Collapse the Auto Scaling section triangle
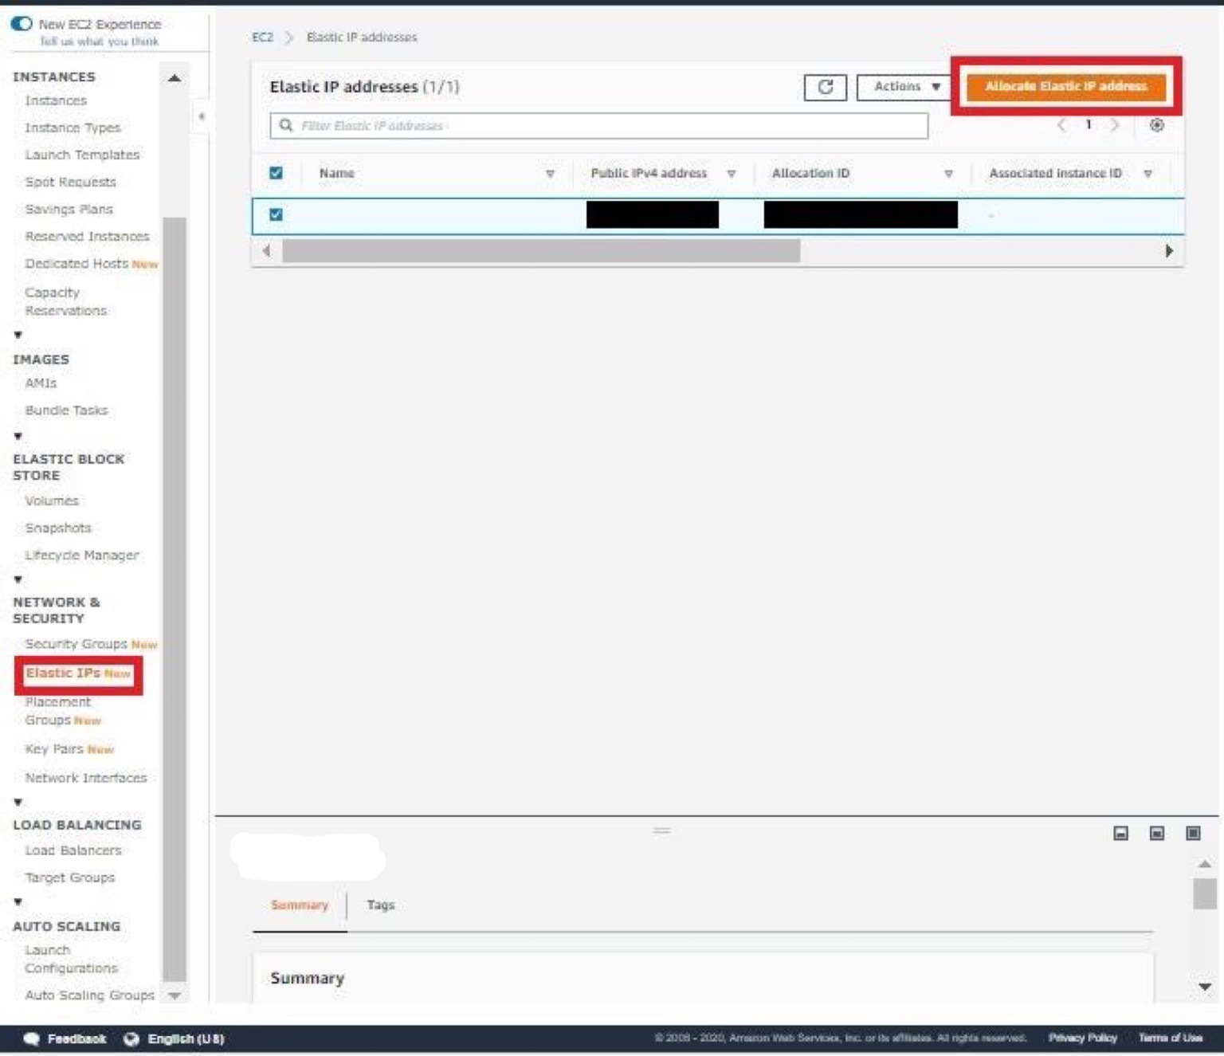The image size is (1224, 1056). (x=18, y=902)
